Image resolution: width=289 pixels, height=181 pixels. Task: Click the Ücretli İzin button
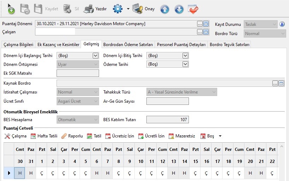pos(151,136)
